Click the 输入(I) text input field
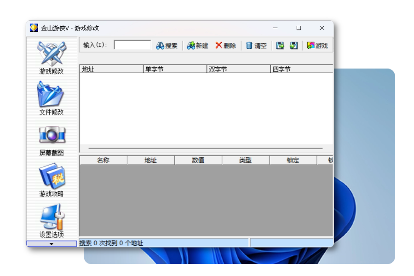Viewport: 414px width, 276px height. [x=132, y=45]
